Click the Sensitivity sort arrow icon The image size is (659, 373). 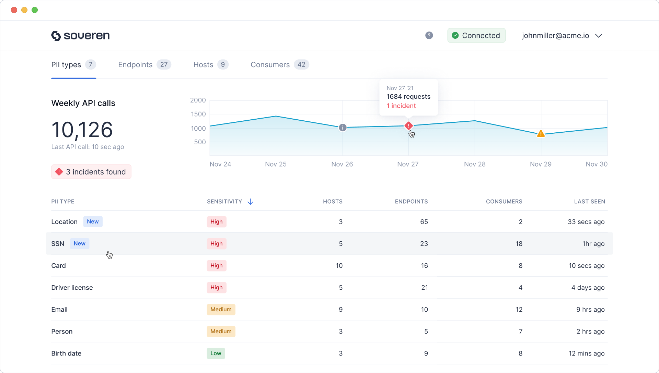[x=250, y=202]
